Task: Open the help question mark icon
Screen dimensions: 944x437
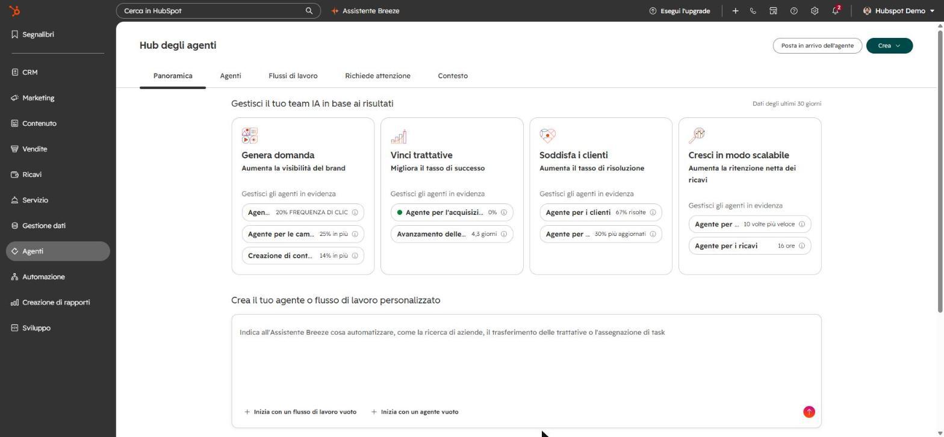Action: coord(794,11)
